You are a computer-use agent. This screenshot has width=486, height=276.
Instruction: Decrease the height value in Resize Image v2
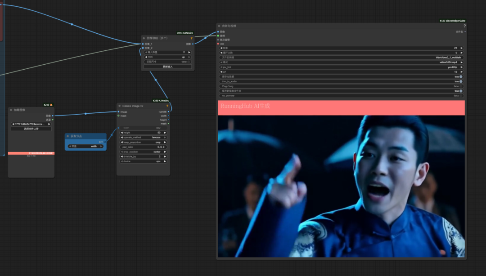(x=122, y=133)
